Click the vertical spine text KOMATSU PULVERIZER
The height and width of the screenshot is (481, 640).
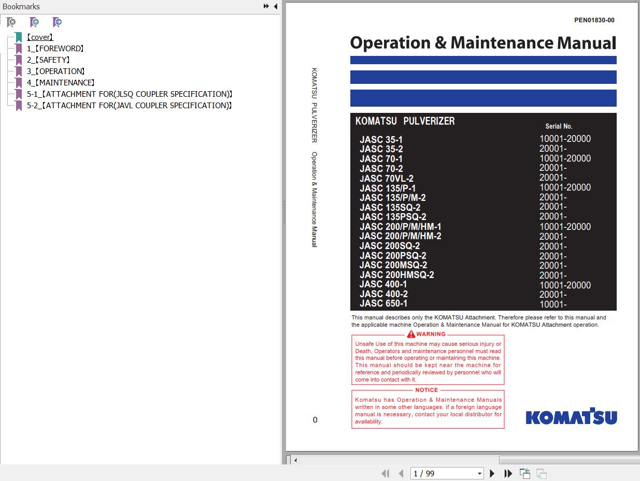point(314,105)
